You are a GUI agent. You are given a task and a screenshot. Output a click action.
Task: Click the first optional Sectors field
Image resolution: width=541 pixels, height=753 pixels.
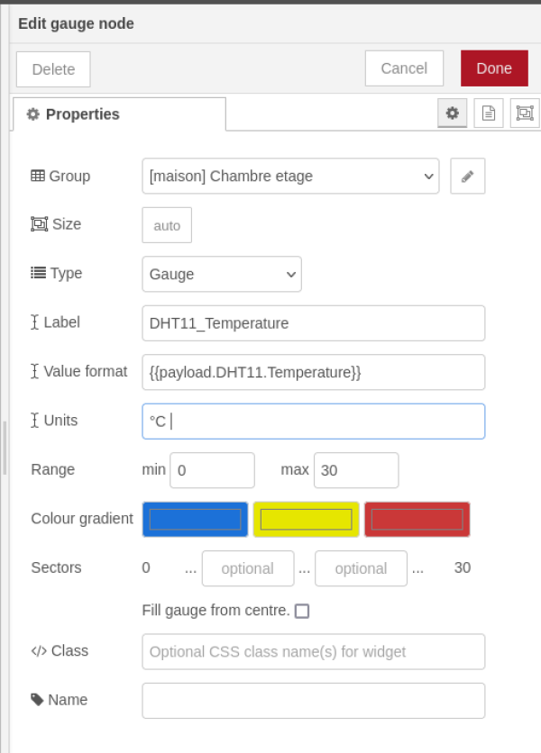point(247,568)
